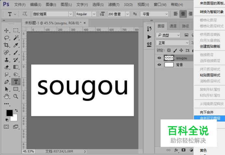Choose 向下合并 from context menu
The width and height of the screenshot is (225, 155).
[x=207, y=112]
